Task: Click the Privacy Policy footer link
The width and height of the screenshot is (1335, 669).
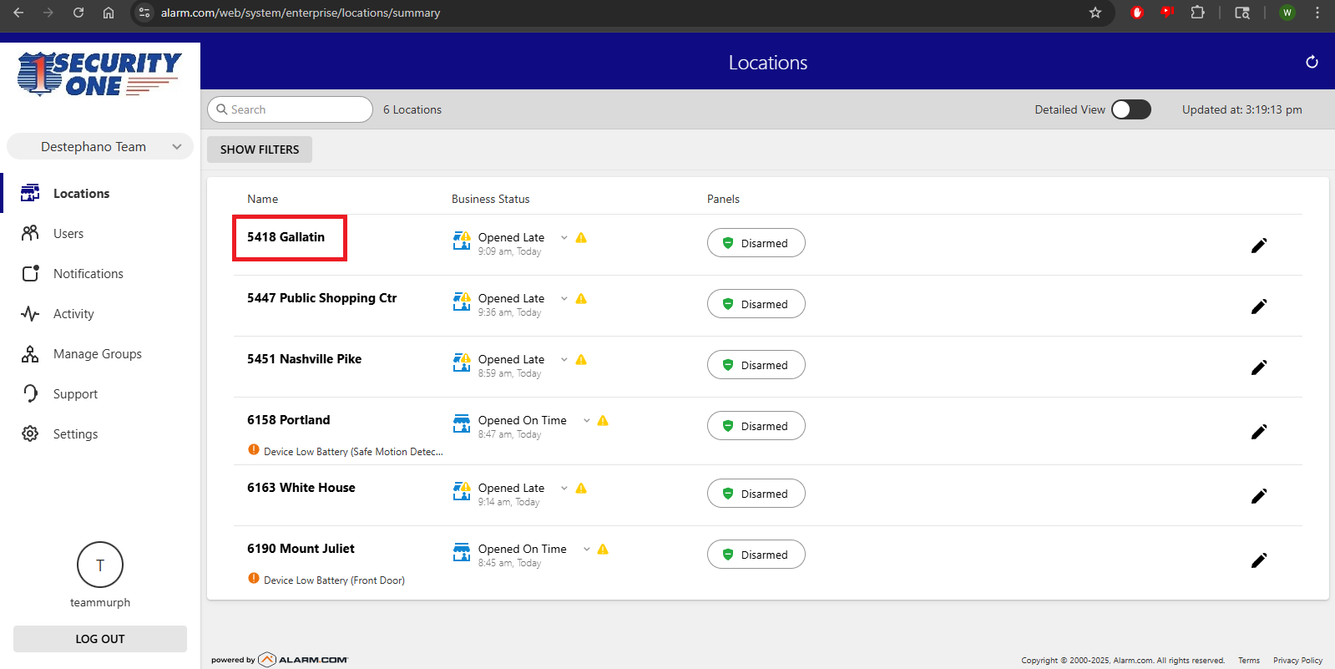Action: 1297,661
